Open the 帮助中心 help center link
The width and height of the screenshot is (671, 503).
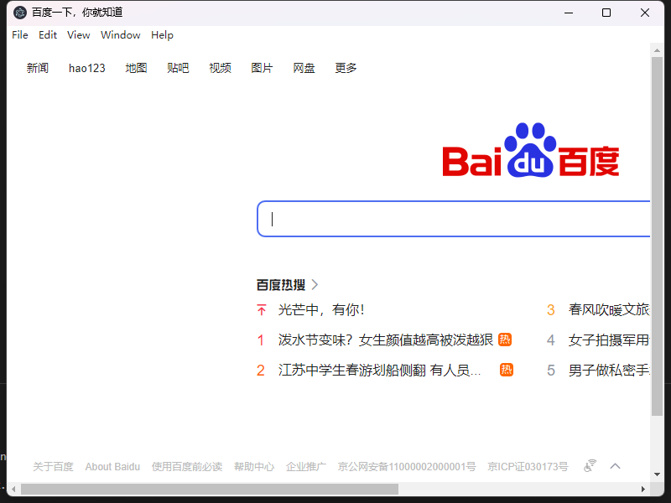click(254, 467)
